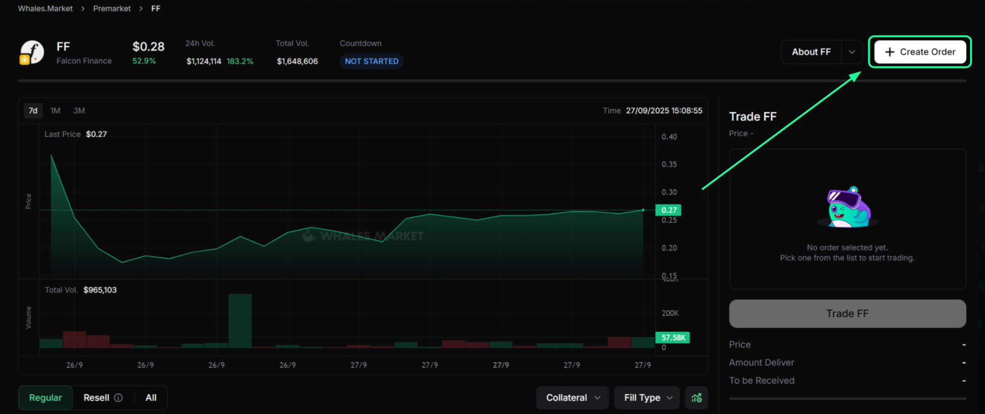Image resolution: width=985 pixels, height=414 pixels.
Task: Open the chart settings icon beside Fill Type
Action: [696, 398]
